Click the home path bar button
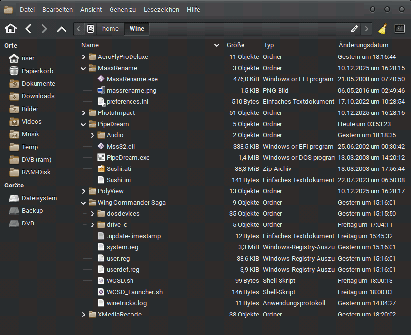The height and width of the screenshot is (335, 411). [111, 29]
